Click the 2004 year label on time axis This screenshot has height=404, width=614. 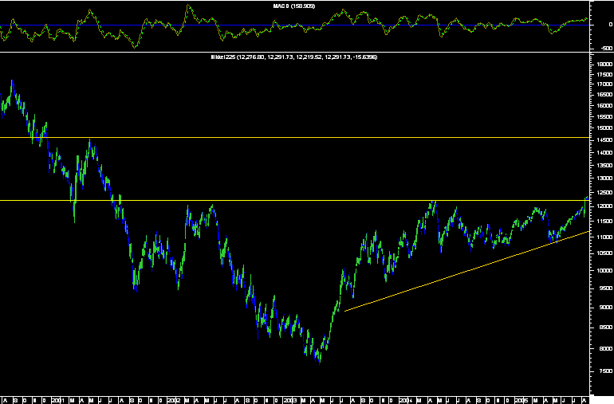click(406, 401)
